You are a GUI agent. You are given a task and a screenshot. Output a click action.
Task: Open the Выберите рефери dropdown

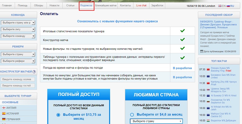pos(18,61)
